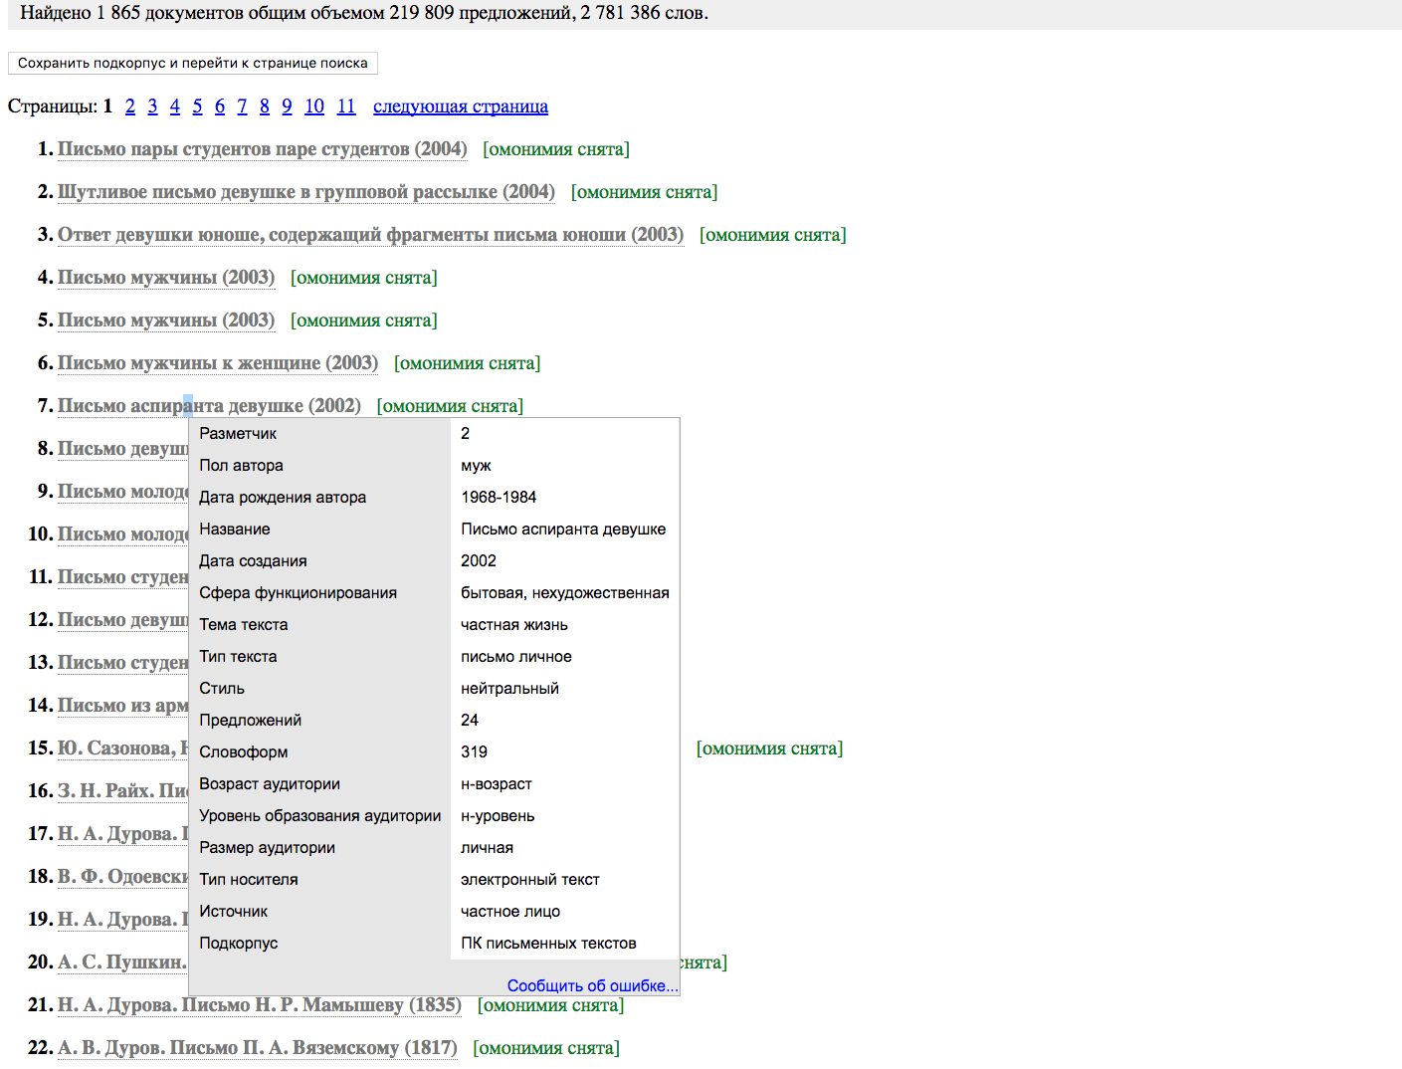Image resolution: width=1402 pixels, height=1069 pixels.
Task: Click the 'Тип текста' value 'письмо личное'
Action: (515, 657)
